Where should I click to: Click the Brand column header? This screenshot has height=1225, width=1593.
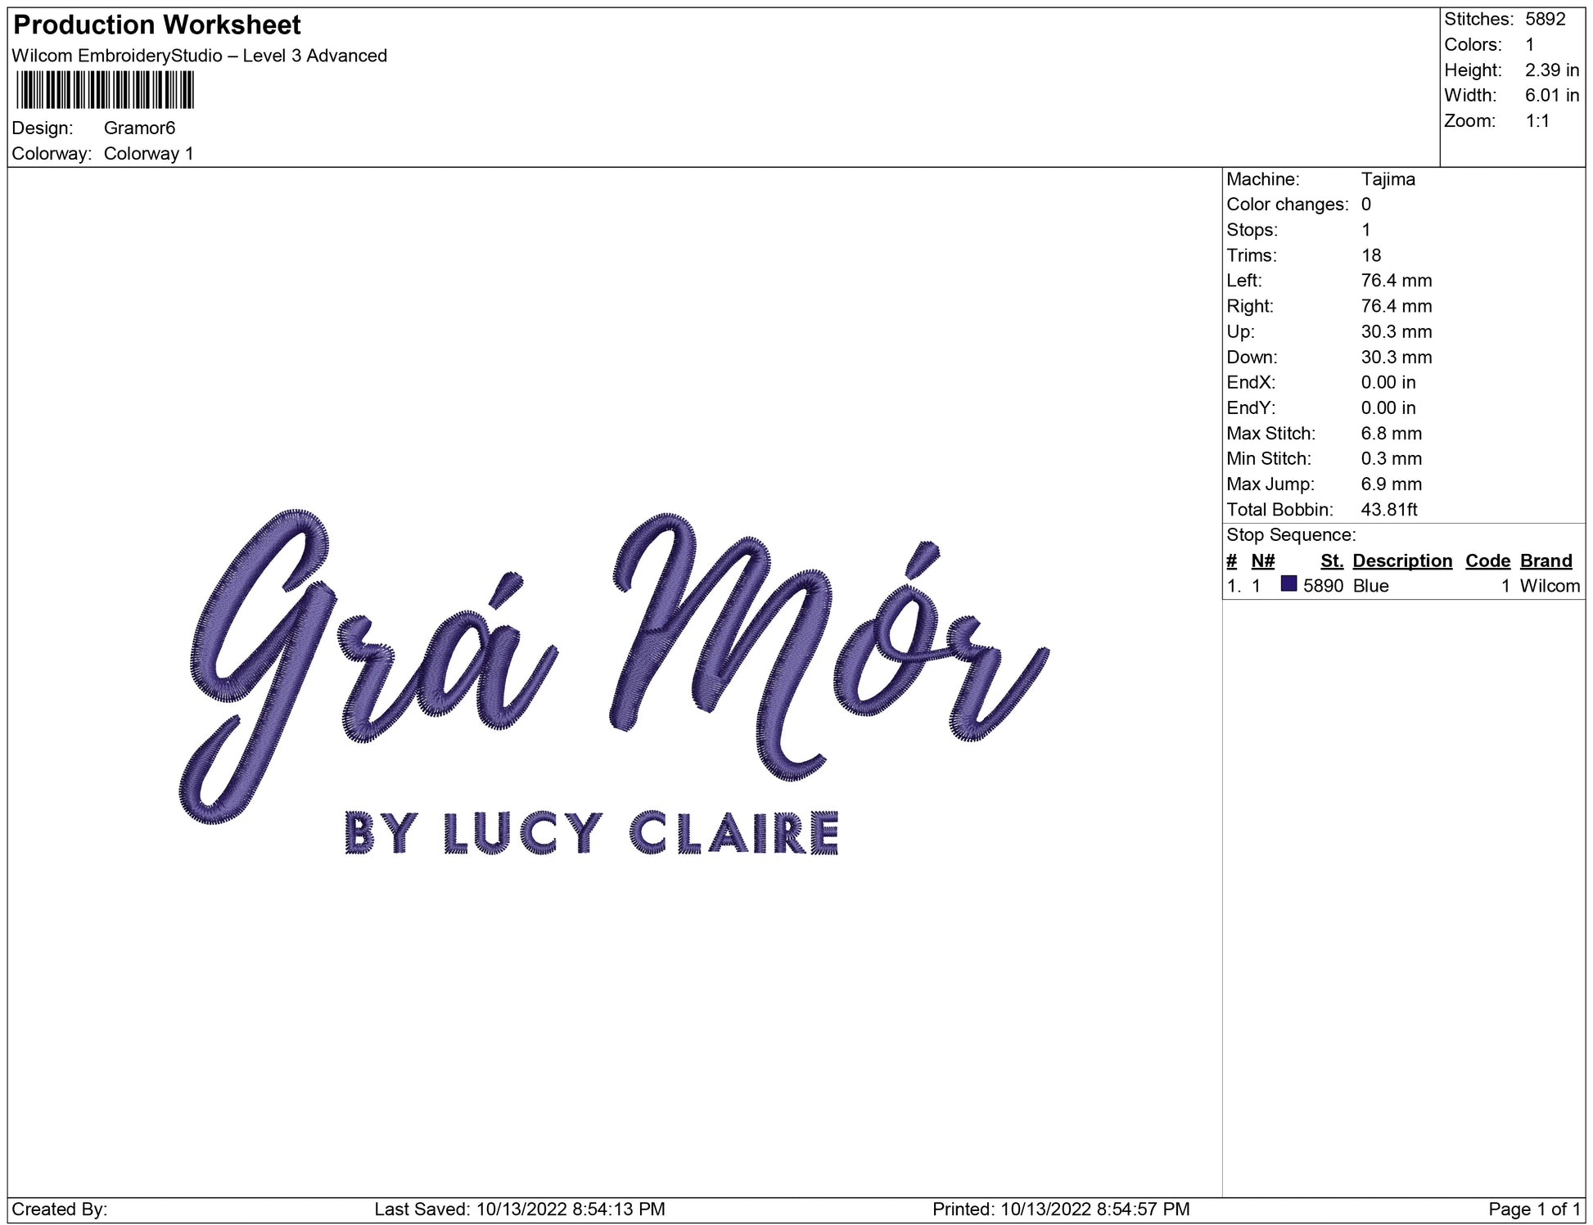point(1546,561)
